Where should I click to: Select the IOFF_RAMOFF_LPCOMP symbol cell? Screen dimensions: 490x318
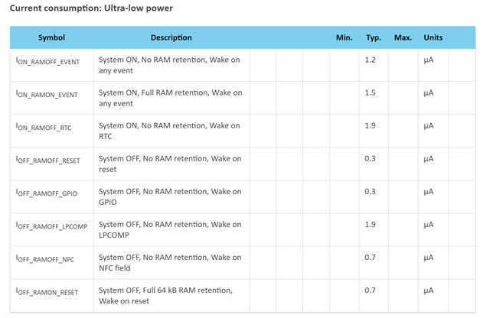51,229
